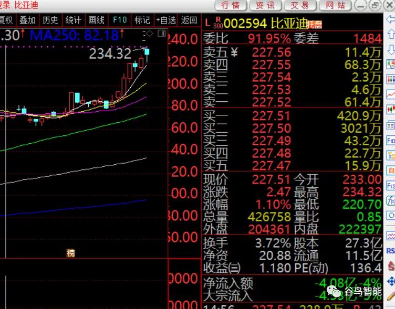
Task: Toggle the panel layout icon atop the chart
Action: pos(162,34)
